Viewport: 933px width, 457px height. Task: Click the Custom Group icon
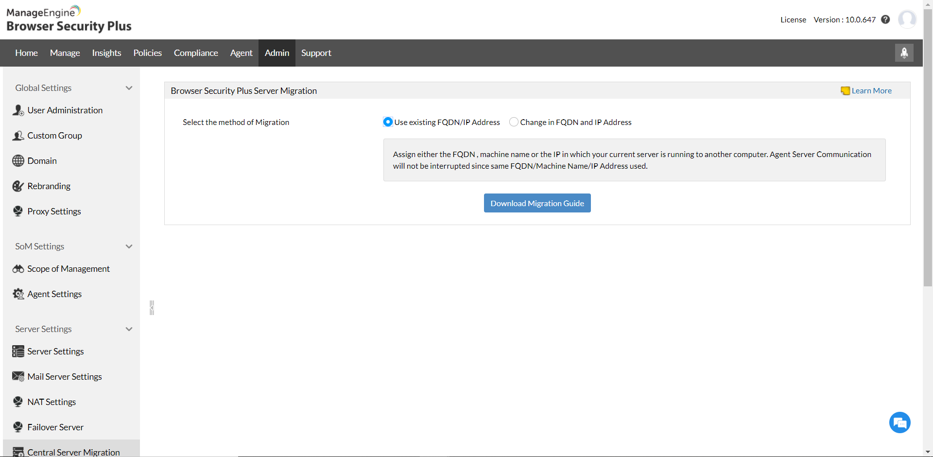(x=18, y=136)
